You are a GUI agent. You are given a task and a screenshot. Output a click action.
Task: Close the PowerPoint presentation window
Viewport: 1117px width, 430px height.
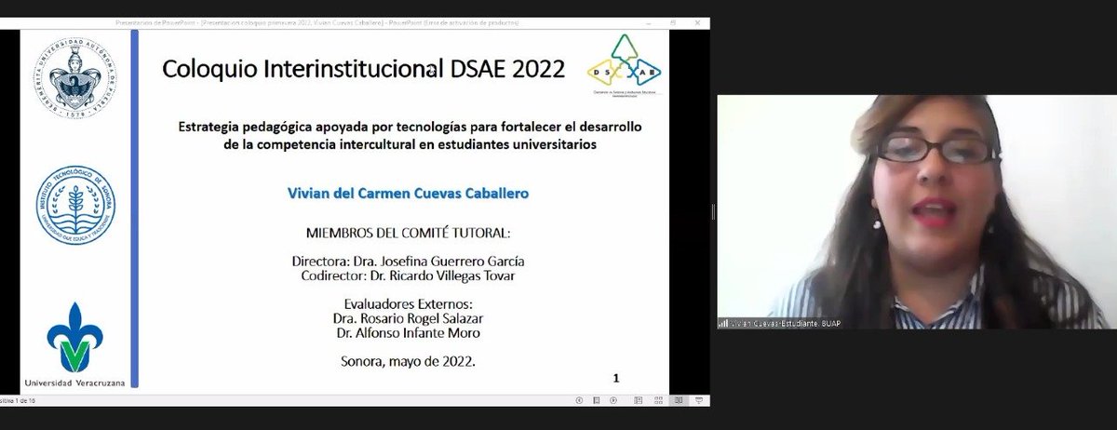(x=697, y=21)
